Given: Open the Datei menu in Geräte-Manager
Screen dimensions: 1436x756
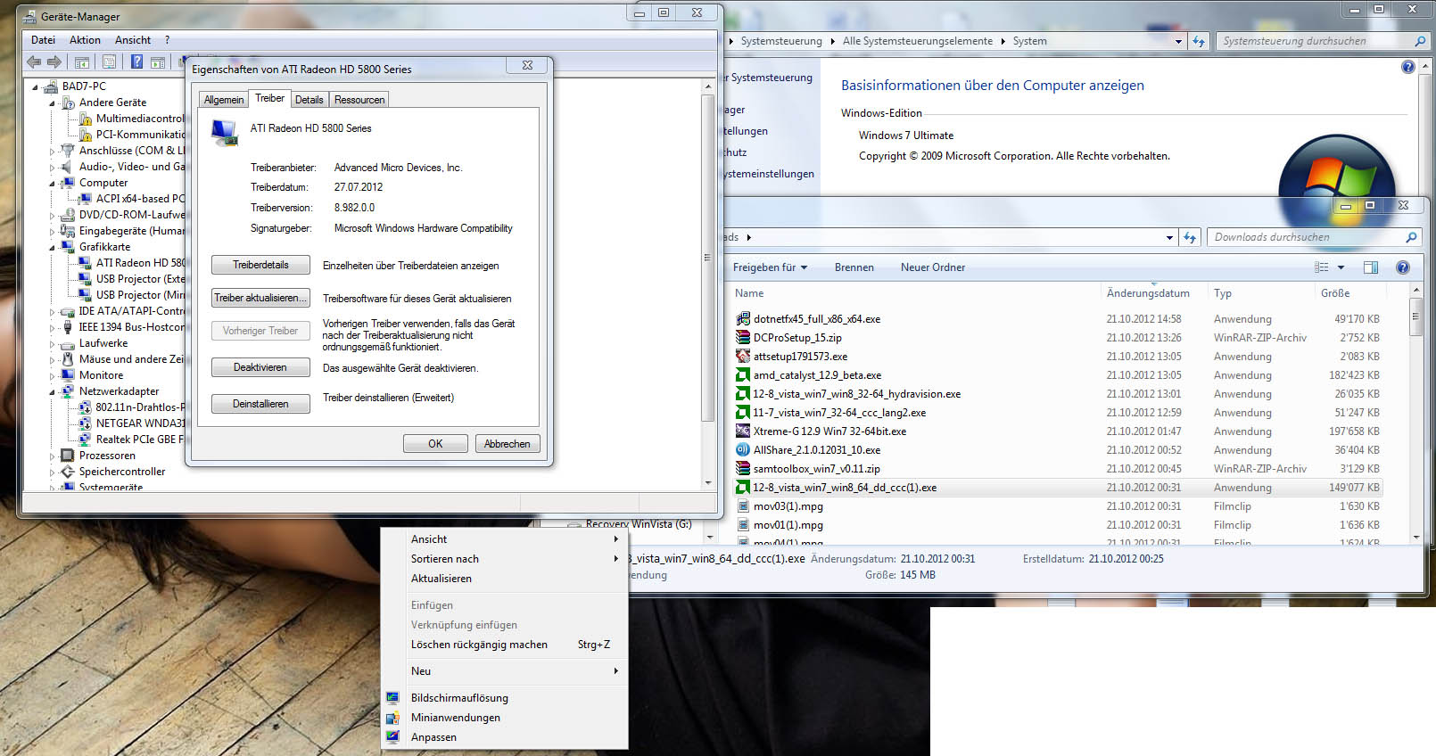Looking at the screenshot, I should [x=43, y=40].
